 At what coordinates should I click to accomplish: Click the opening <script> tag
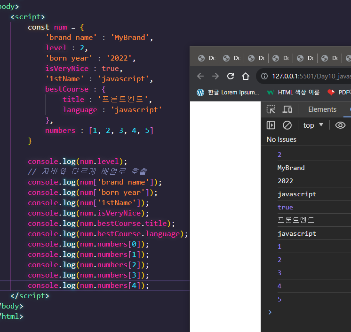[28, 17]
